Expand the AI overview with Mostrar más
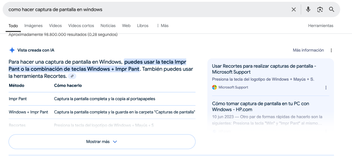The width and height of the screenshot is (352, 156). coord(102,142)
